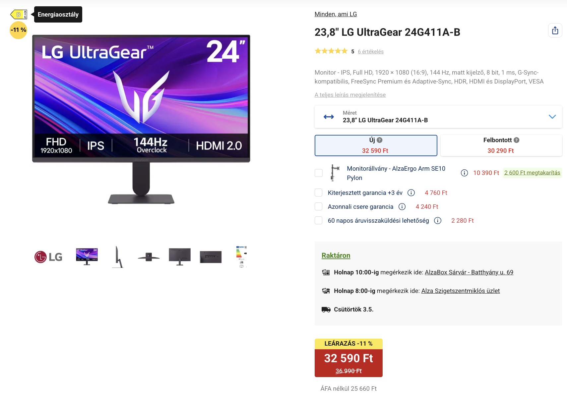Open the 6 értékelés reviews link

(x=371, y=52)
